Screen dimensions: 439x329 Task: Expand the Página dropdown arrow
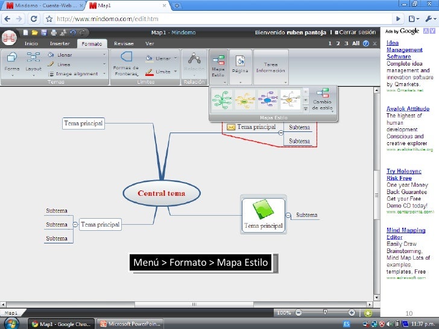[x=241, y=82]
